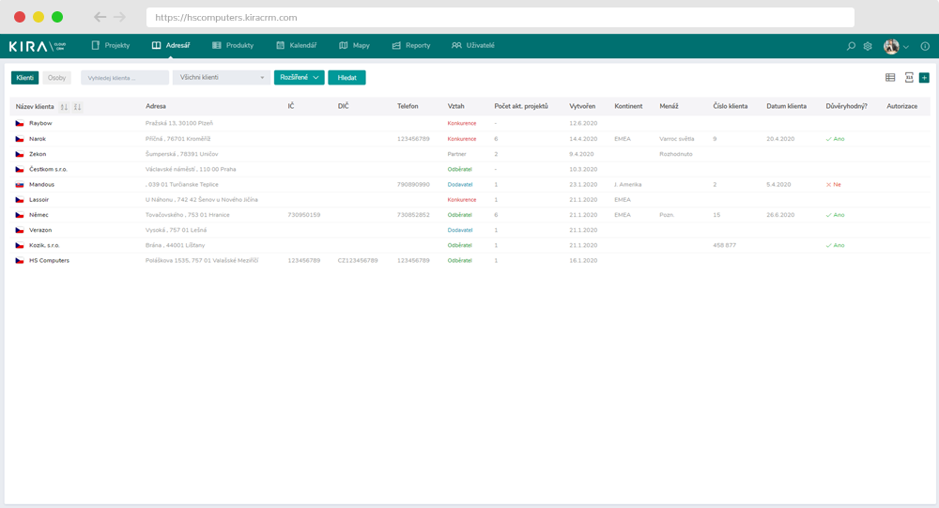
Task: Open the HS Computers client row
Action: 49,260
